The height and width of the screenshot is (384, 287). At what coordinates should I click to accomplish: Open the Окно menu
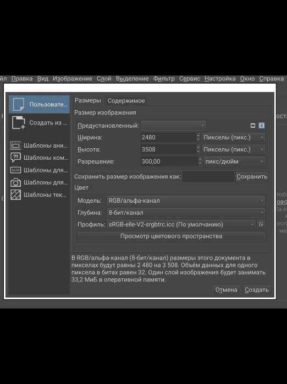[x=247, y=79]
